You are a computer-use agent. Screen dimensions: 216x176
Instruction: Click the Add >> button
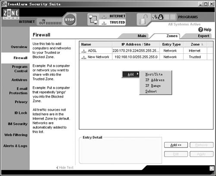click(x=176, y=145)
